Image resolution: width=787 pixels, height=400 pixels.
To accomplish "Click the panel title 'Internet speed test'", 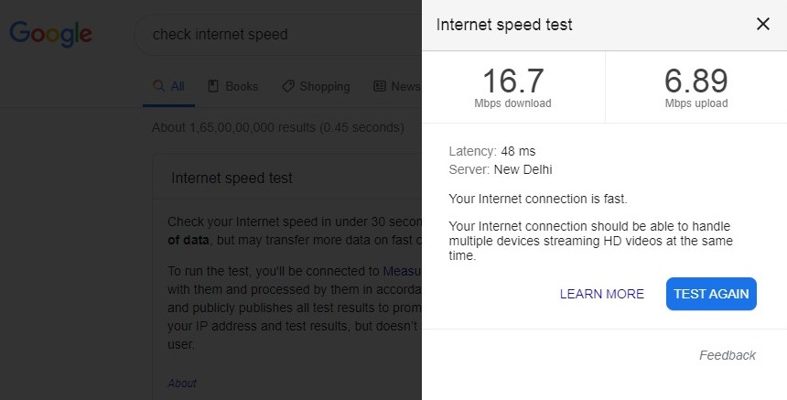I will (x=504, y=25).
